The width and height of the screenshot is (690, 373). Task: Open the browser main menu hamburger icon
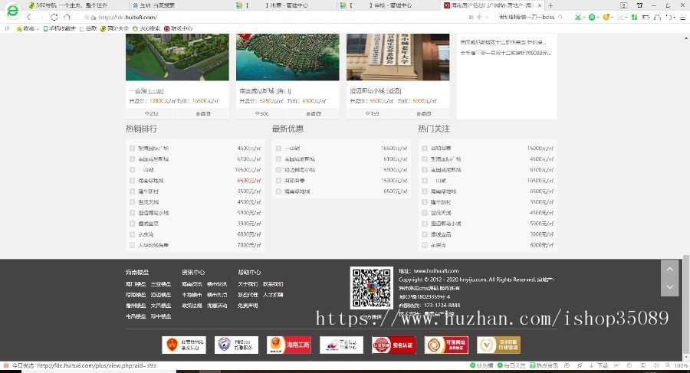[x=682, y=17]
